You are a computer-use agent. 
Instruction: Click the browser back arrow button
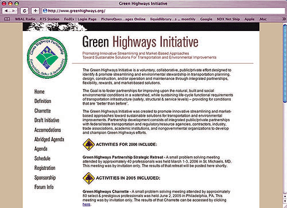tap(6, 11)
